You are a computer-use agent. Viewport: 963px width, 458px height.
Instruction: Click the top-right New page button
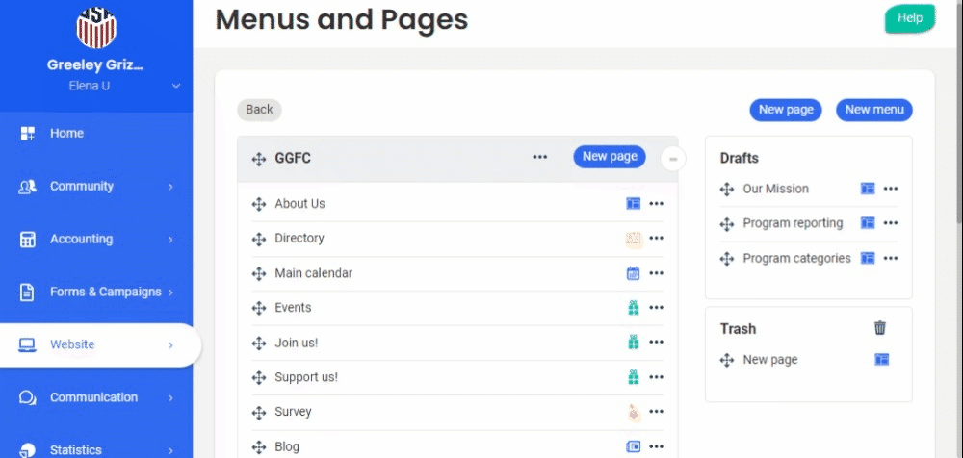coord(786,110)
